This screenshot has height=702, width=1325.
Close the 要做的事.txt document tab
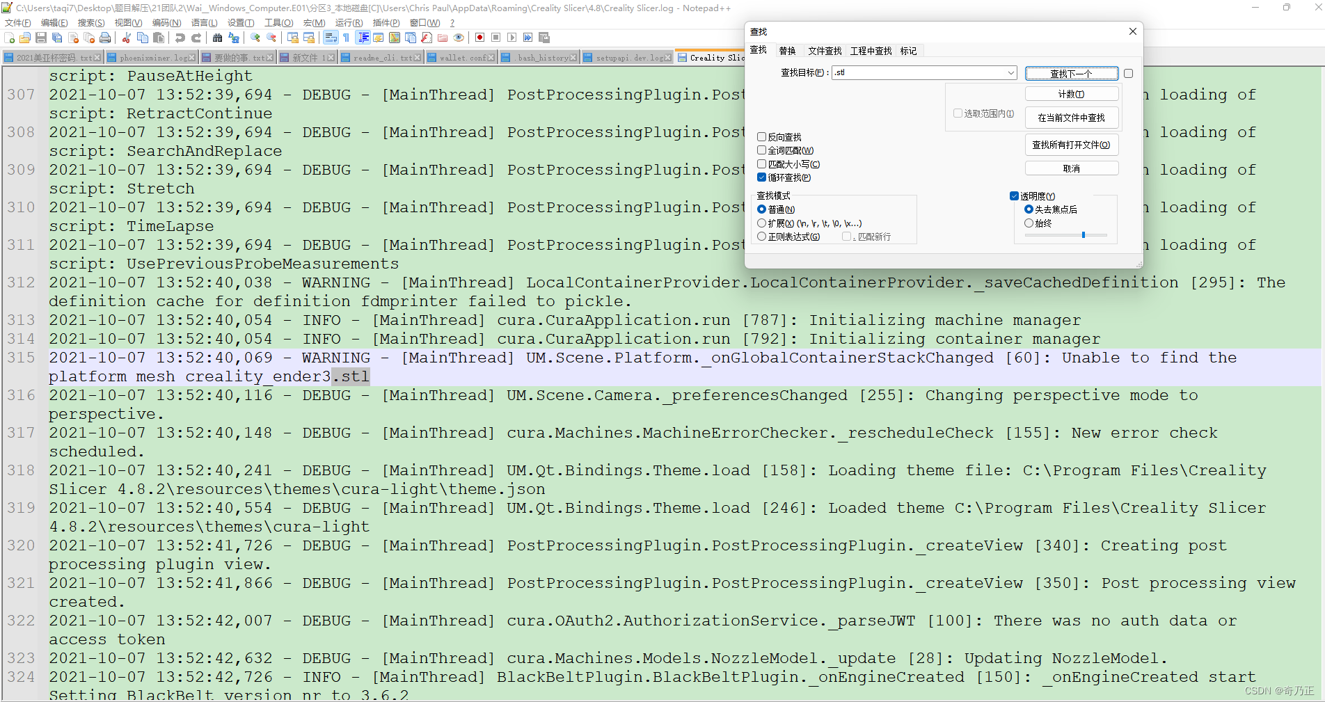(x=271, y=58)
